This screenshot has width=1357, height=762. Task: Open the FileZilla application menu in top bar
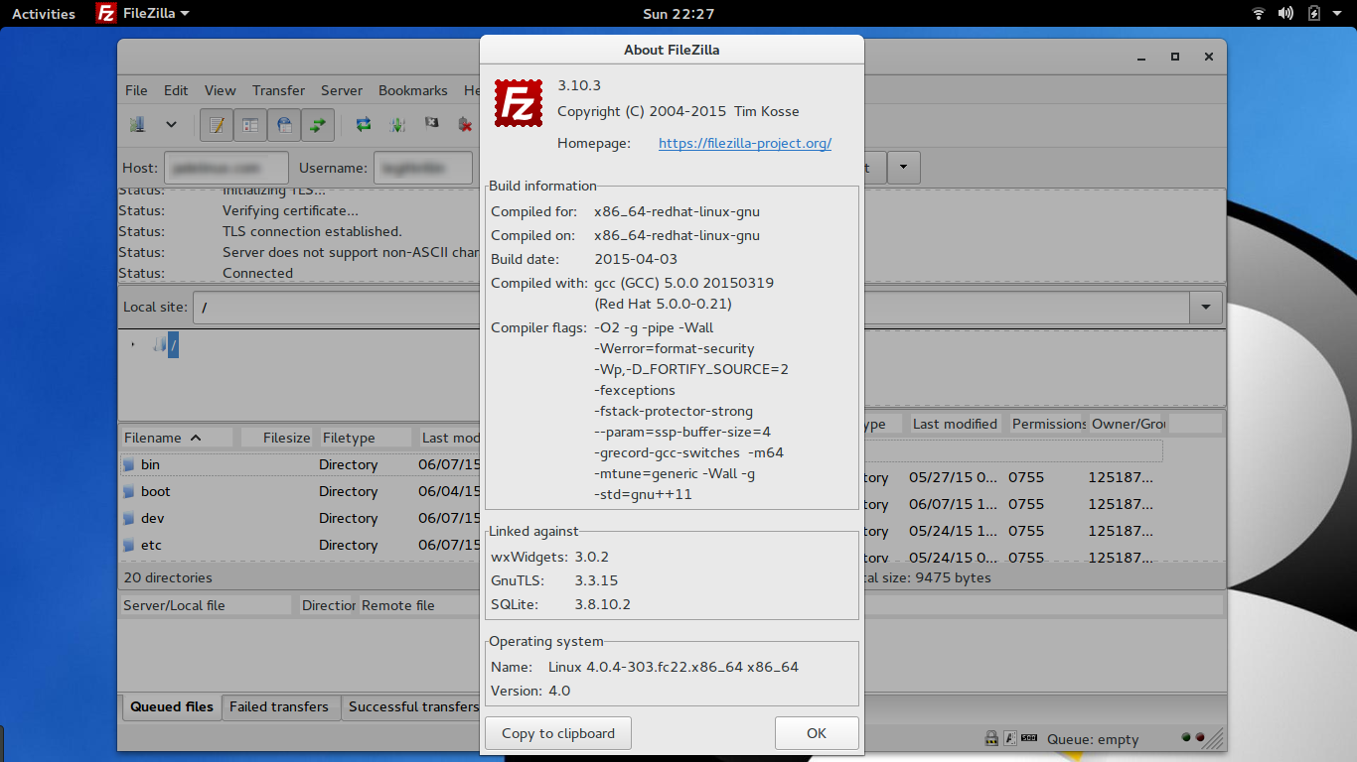pyautogui.click(x=143, y=13)
